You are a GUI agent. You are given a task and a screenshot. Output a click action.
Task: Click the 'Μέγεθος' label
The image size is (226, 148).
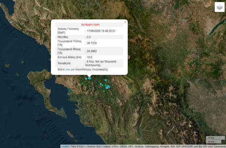[x=63, y=37]
